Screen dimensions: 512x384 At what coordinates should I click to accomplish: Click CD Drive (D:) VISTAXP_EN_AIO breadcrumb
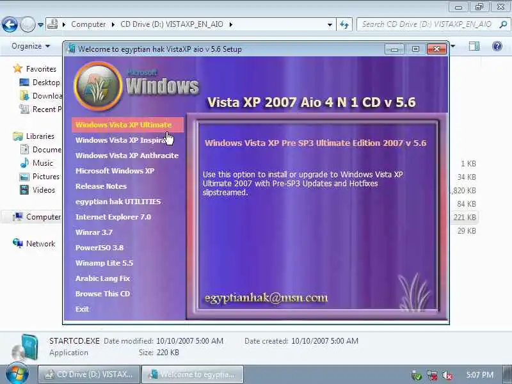coord(172,24)
